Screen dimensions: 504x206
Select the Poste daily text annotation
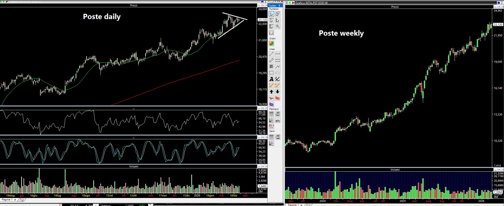point(102,17)
